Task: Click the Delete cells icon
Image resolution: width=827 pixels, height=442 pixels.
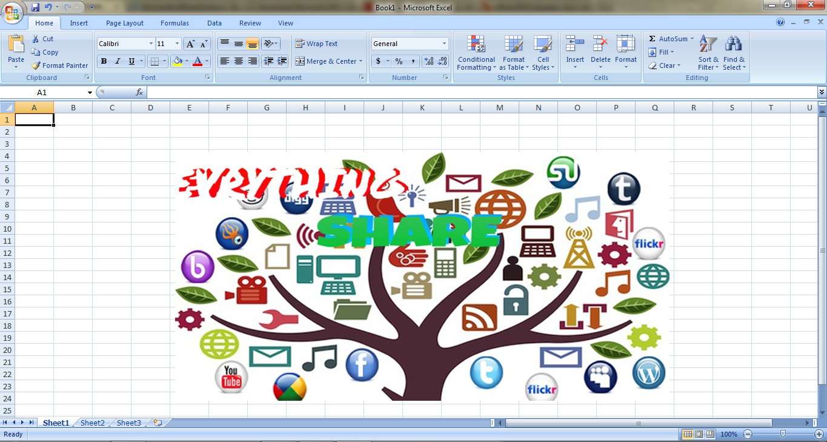Action: 600,44
